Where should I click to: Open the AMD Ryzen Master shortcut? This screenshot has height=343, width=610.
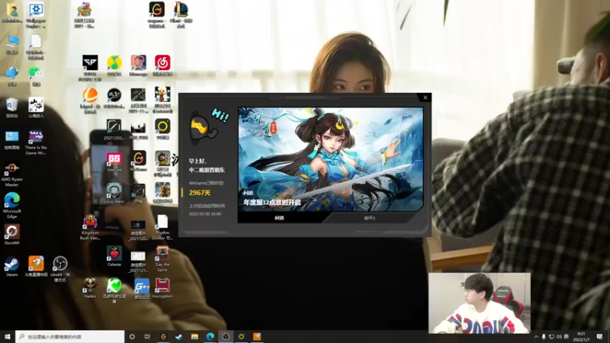pos(11,175)
